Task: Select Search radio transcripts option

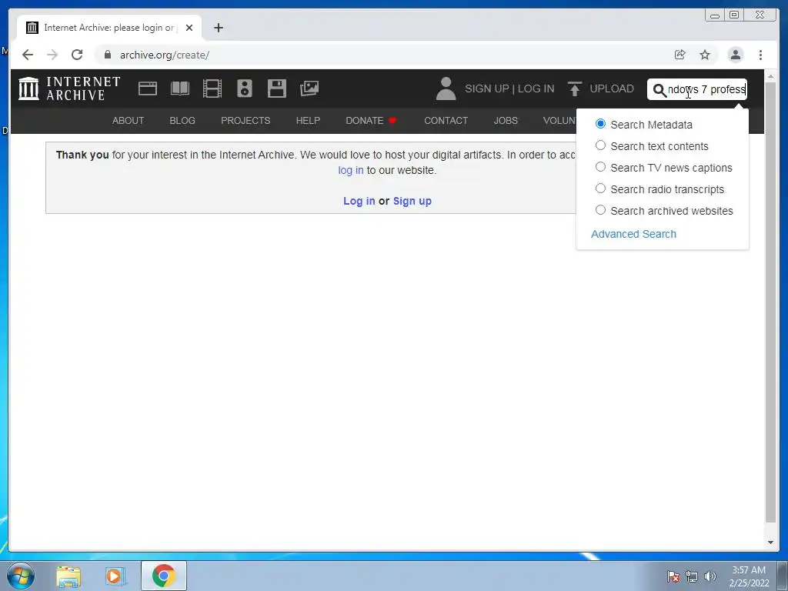Action: coord(600,189)
